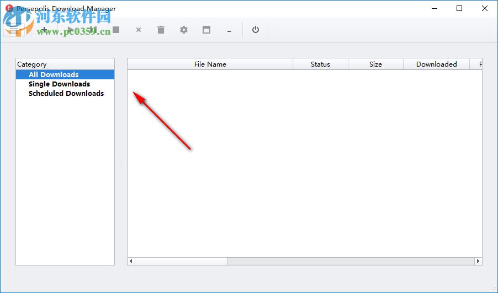498x293 pixels.
Task: Sort by Status column header
Action: (x=320, y=64)
